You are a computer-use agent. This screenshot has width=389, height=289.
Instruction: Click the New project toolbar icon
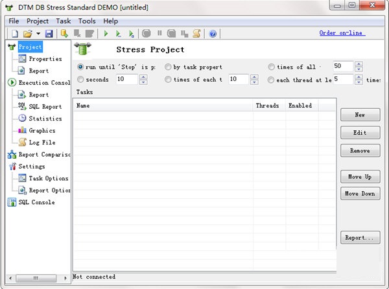pyautogui.click(x=15, y=33)
